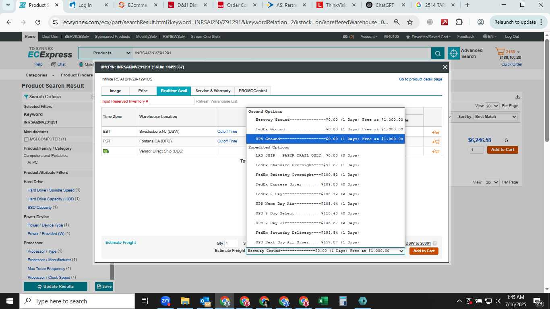This screenshot has height=309, width=550.
Task: Open Account dropdown in top bar
Action: pos(369,37)
